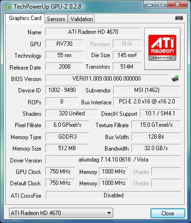191x223 pixels.
Task: Open the Sensors tab
Action: (56, 19)
